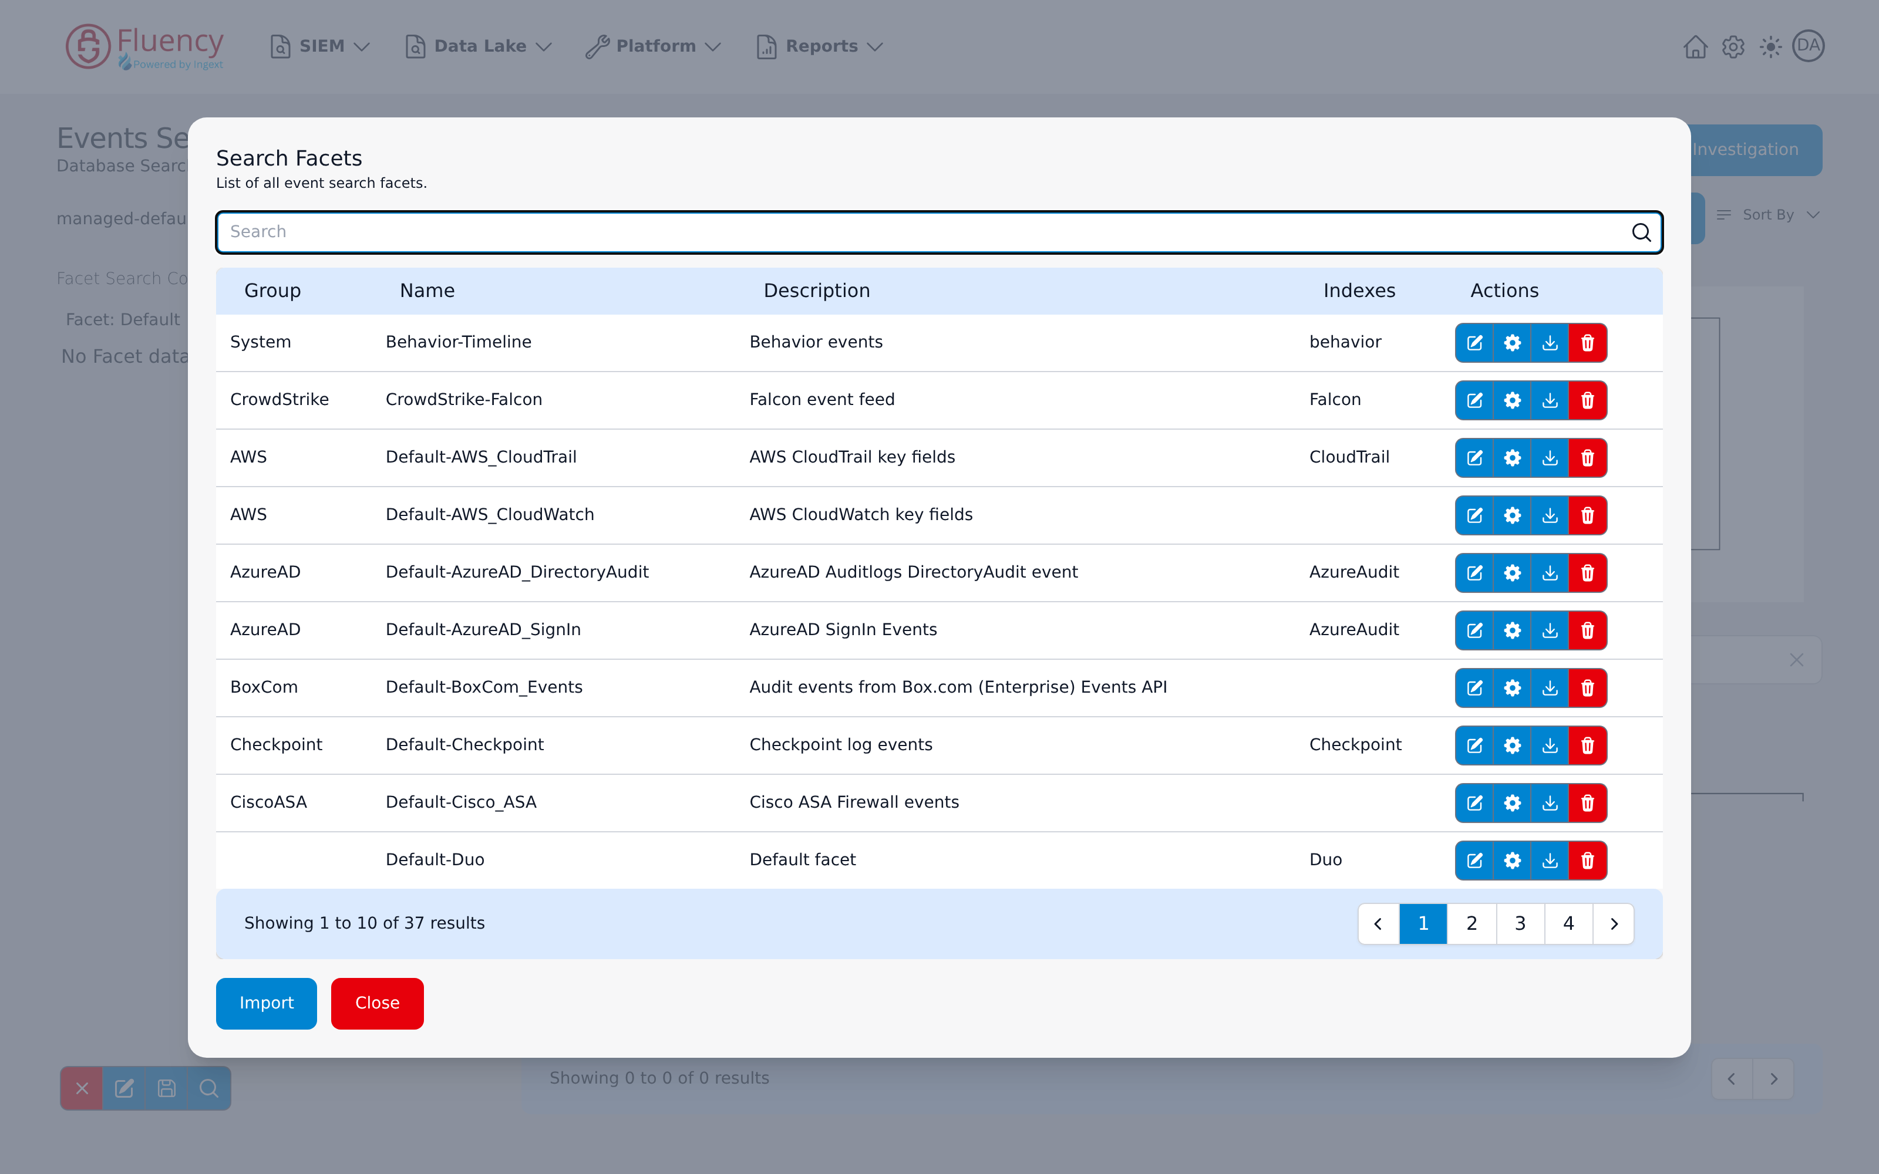Go to page 1 of facets
Screen dimensions: 1879x1174
[1423, 923]
